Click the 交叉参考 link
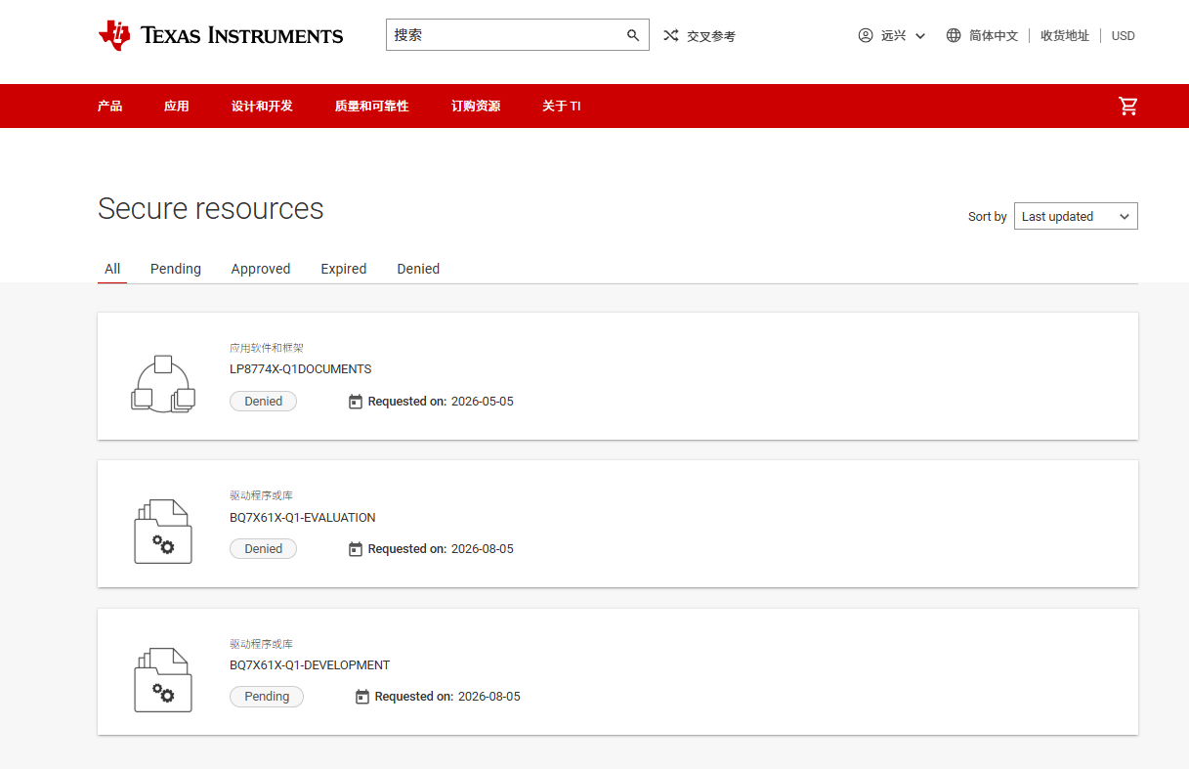Image resolution: width=1189 pixels, height=769 pixels. pyautogui.click(x=711, y=36)
